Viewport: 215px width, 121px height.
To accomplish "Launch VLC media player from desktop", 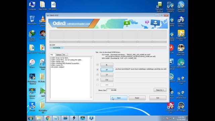I will coord(42,21).
